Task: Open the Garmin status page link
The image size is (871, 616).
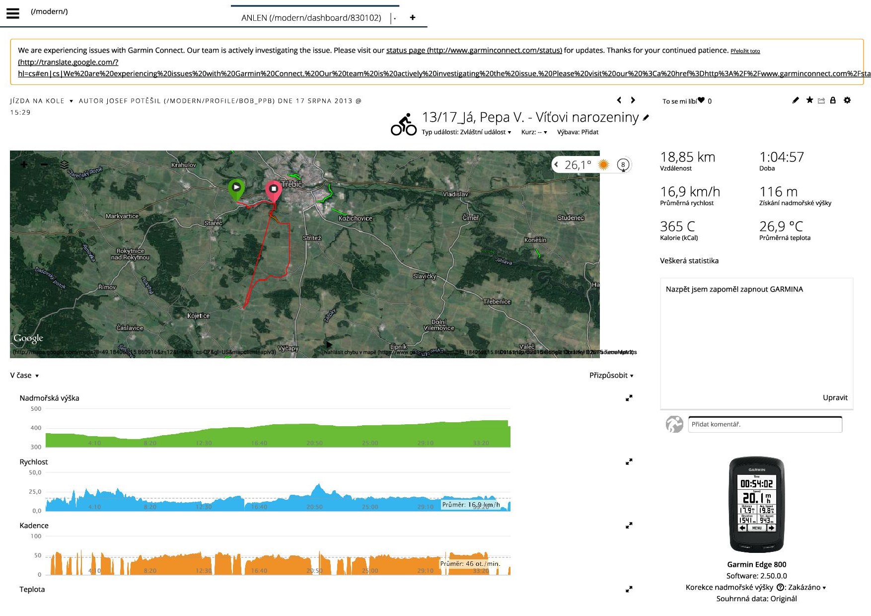Action: [474, 50]
